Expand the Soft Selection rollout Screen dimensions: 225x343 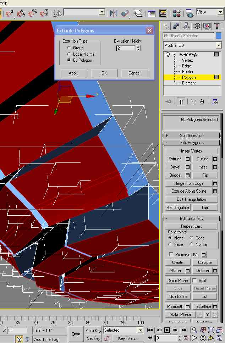(192, 135)
